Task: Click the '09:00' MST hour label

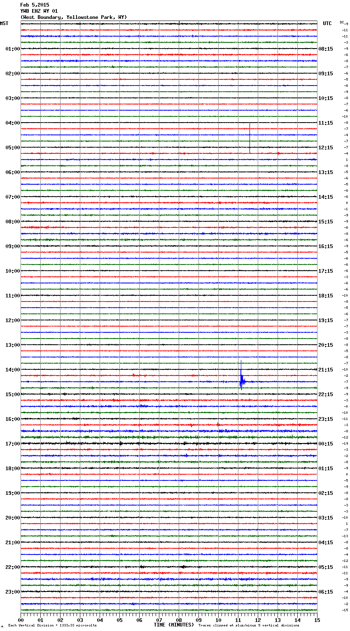Action: point(13,246)
